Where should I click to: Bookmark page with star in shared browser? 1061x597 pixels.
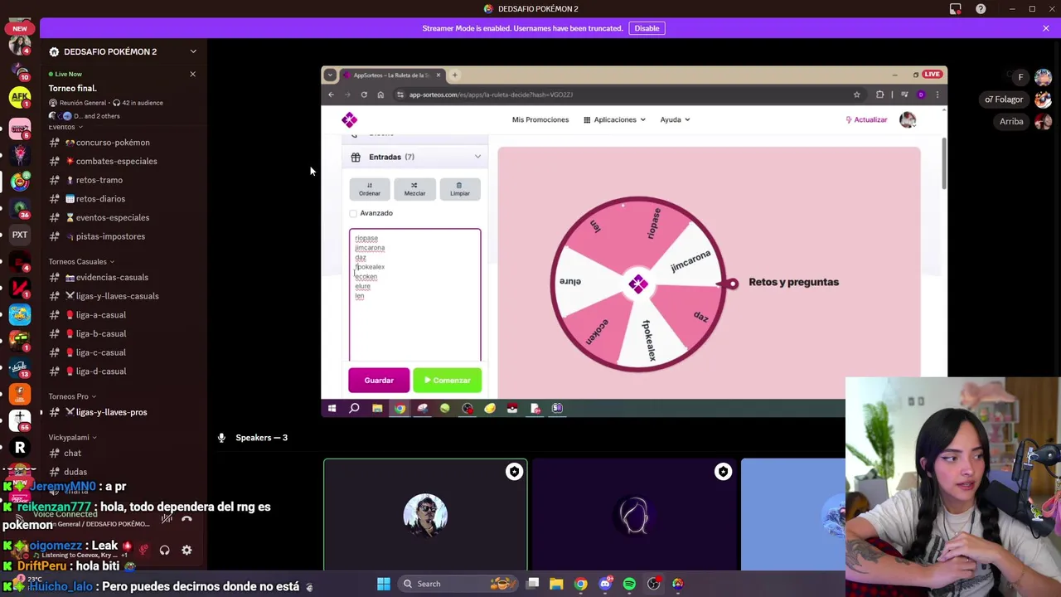(x=856, y=95)
